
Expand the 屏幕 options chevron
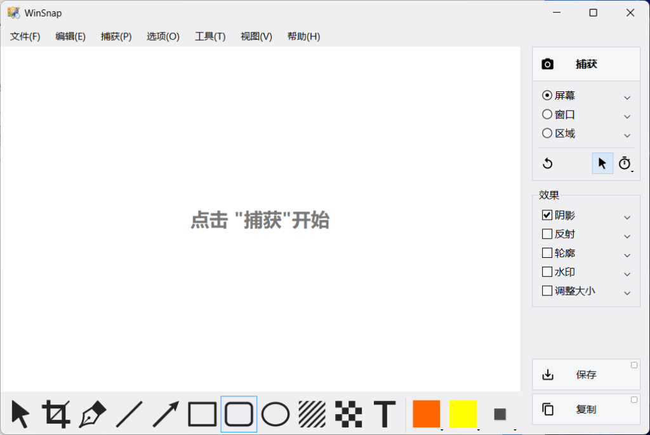[x=627, y=97]
